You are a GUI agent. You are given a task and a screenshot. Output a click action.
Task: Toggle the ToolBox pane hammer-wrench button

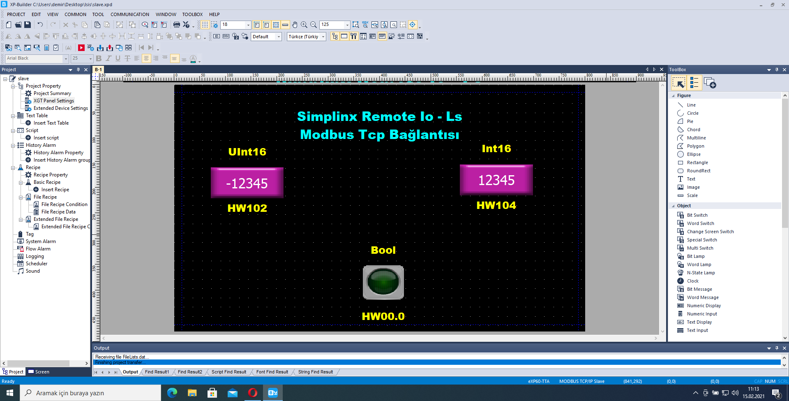pos(354,36)
